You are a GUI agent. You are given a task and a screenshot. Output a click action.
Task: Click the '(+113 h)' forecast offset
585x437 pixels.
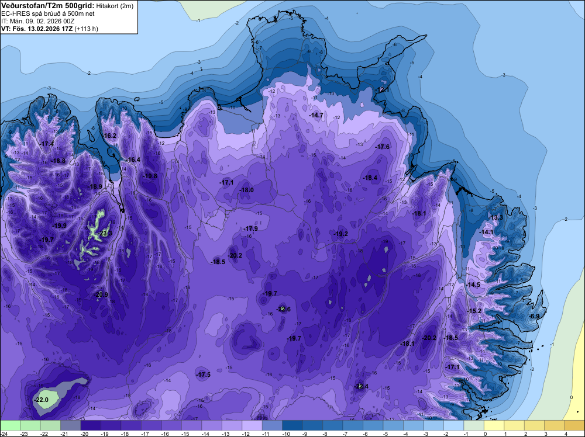point(86,29)
